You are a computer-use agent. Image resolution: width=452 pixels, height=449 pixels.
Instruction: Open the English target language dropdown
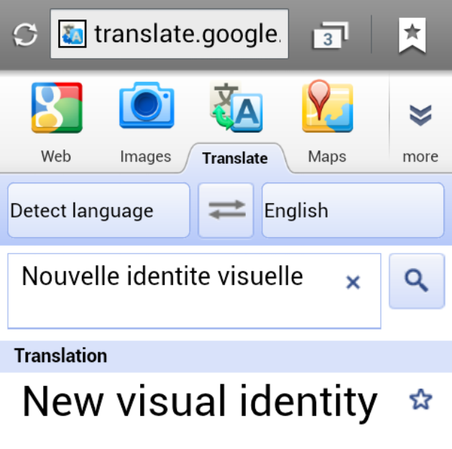tap(353, 210)
